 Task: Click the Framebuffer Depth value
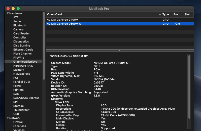(x=118, y=115)
